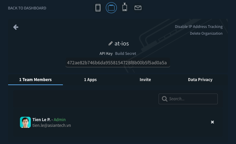This screenshot has height=144, width=236.
Task: Select the API key value field
Action: [118, 63]
